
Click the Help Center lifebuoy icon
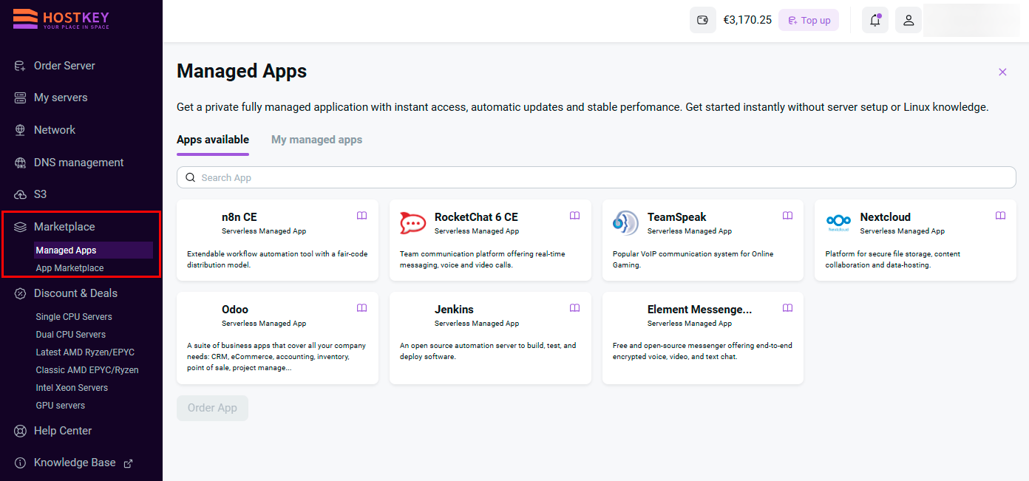pos(21,431)
